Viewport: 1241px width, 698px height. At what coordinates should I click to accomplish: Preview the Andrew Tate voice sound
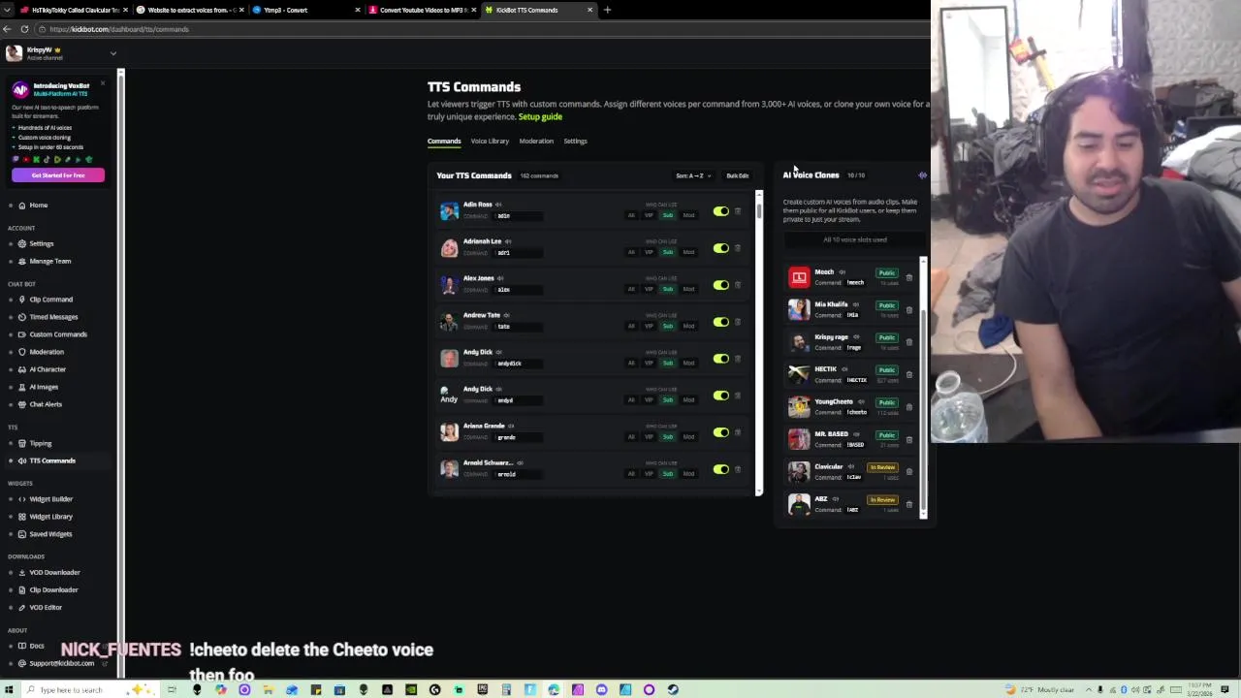coord(507,315)
